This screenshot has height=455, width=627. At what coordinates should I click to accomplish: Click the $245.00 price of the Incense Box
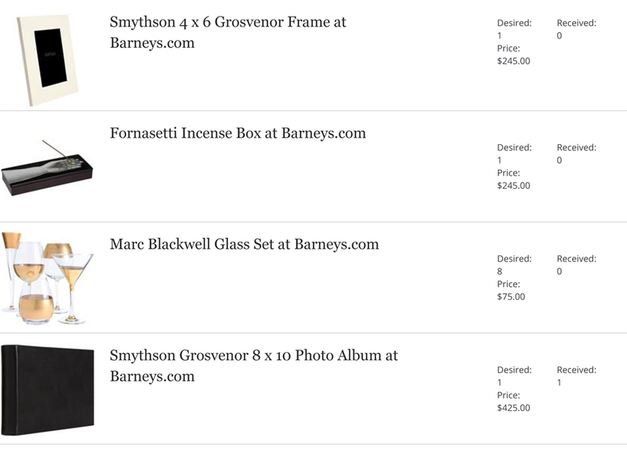coord(513,186)
